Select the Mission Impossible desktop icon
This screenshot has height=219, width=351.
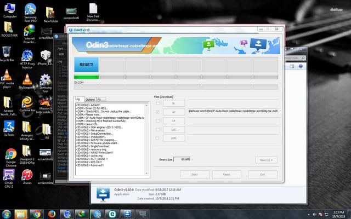tap(44, 106)
